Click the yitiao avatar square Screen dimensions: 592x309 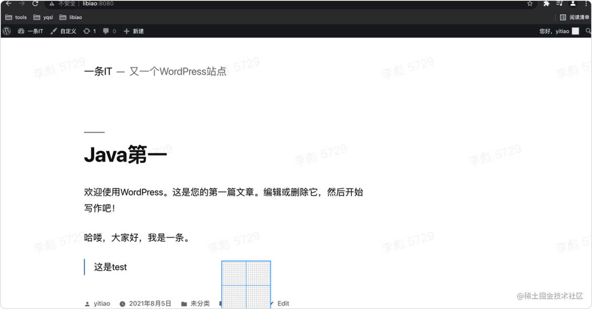tap(575, 31)
